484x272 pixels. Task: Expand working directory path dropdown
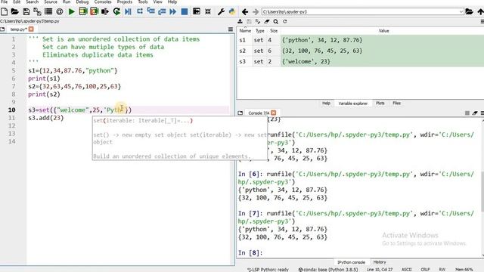pos(461,12)
